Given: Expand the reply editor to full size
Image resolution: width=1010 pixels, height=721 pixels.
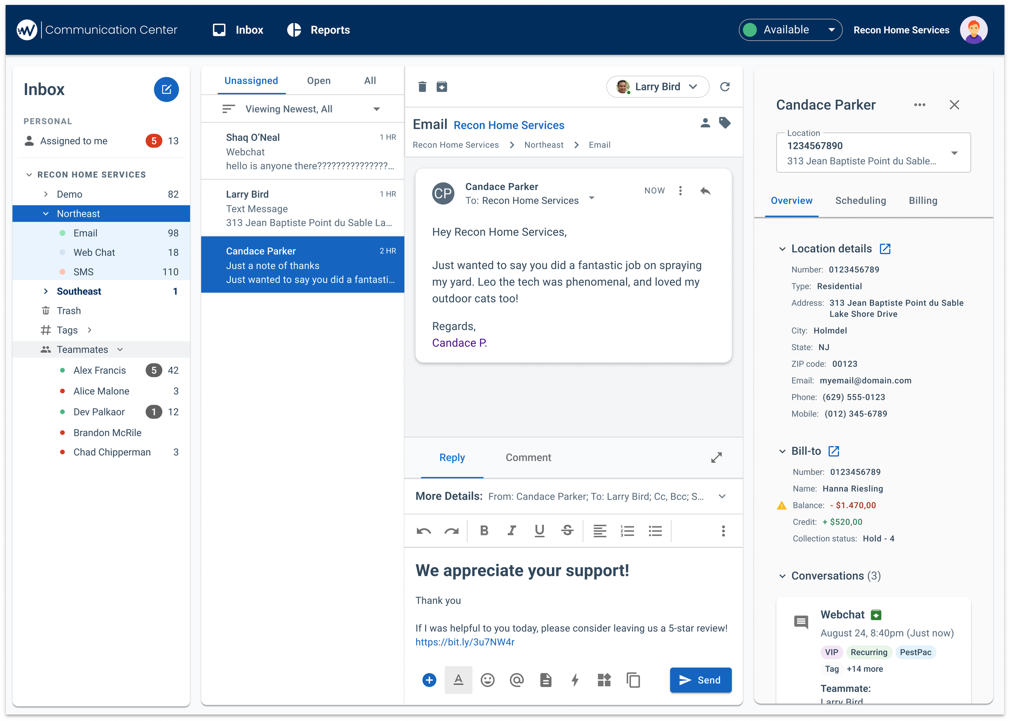Looking at the screenshot, I should click(716, 457).
